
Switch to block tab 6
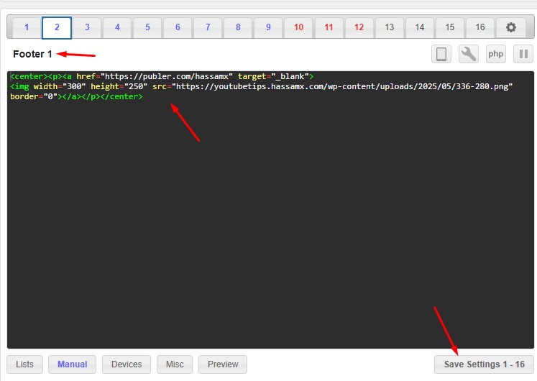(178, 27)
